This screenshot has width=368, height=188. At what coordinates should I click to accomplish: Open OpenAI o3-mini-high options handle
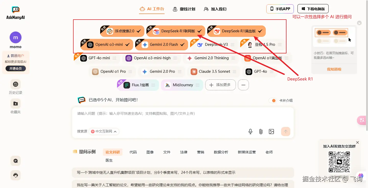click(x=175, y=58)
